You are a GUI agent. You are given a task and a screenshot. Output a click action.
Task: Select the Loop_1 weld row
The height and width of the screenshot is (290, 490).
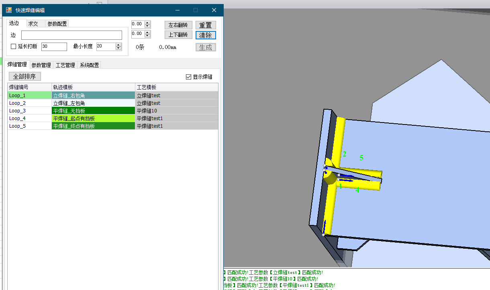(x=29, y=96)
